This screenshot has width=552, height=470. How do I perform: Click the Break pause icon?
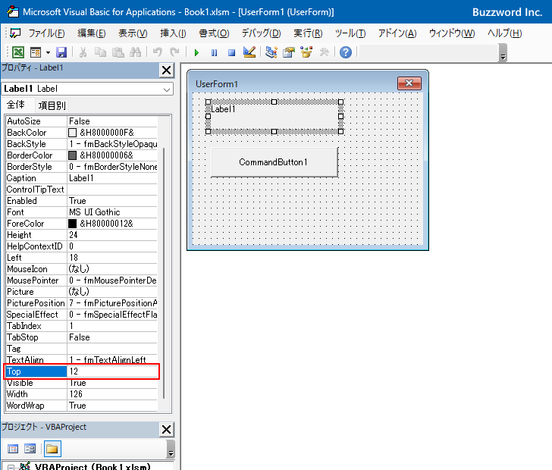(214, 53)
